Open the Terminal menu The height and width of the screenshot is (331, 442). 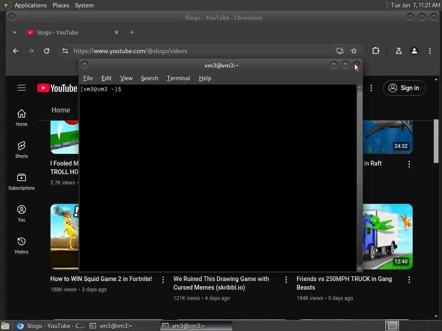178,78
